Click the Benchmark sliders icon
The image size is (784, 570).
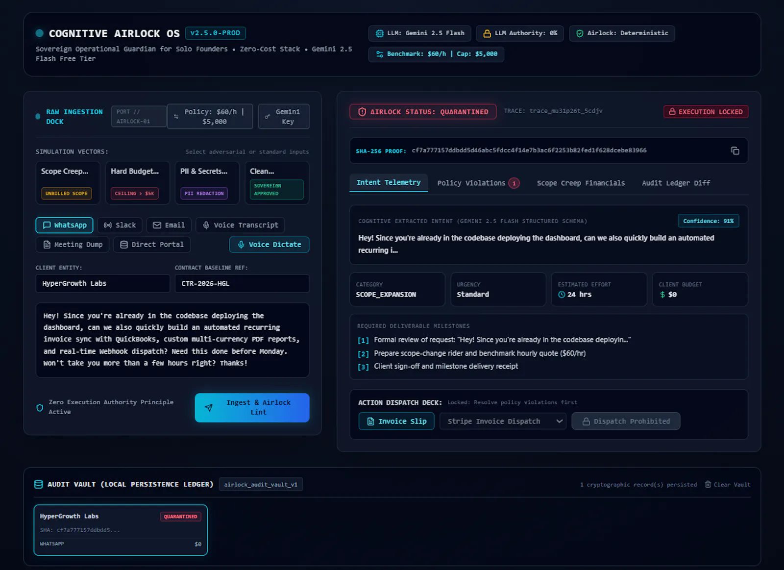tap(379, 54)
